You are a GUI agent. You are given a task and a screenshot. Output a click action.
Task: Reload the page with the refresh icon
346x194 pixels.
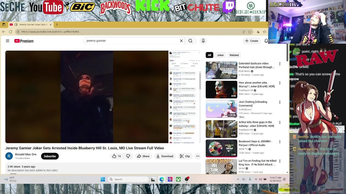click(x=11, y=32)
